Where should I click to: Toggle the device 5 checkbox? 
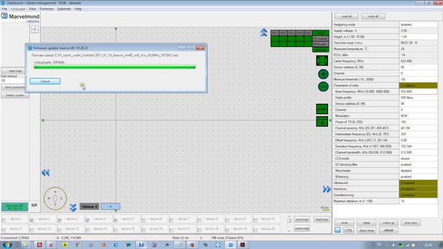pyautogui.click(x=116, y=220)
